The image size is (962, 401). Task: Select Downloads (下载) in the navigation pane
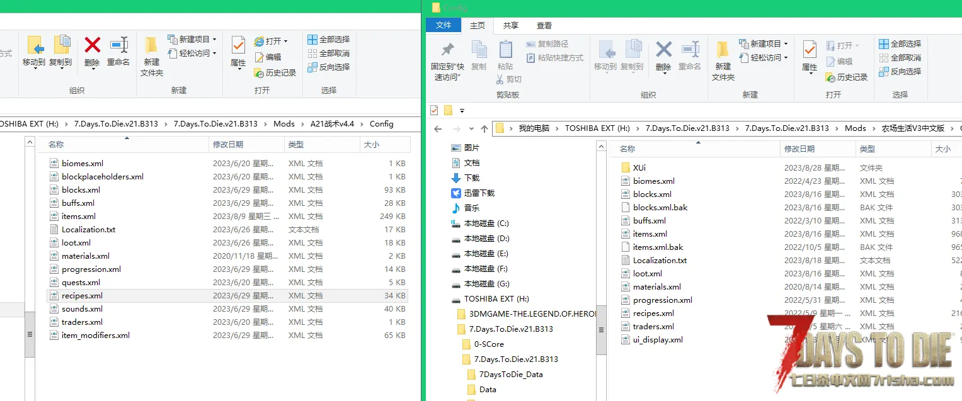(x=465, y=178)
